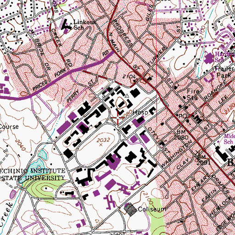Click the HEMLOCK street label

tap(221, 206)
